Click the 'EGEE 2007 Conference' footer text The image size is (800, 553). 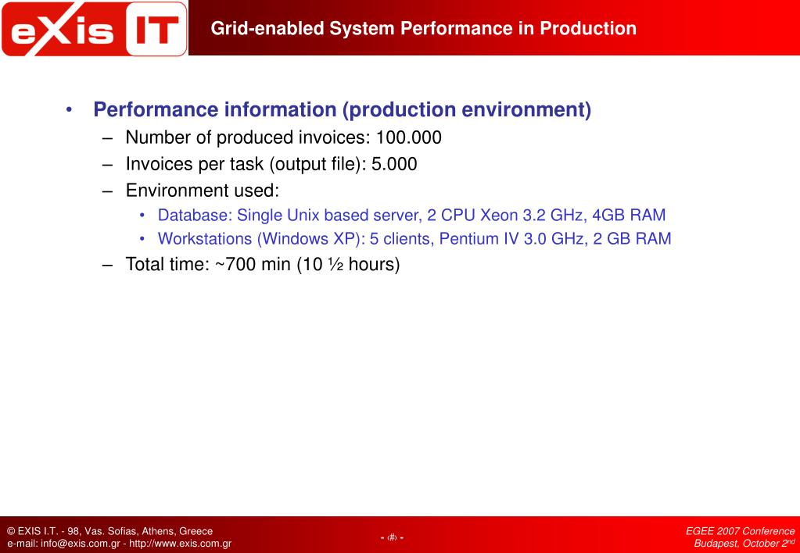tap(741, 531)
